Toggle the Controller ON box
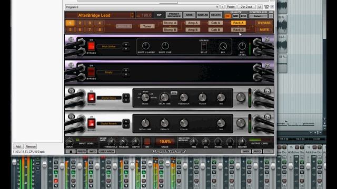This screenshot has width=337, height=189. pos(271,16)
